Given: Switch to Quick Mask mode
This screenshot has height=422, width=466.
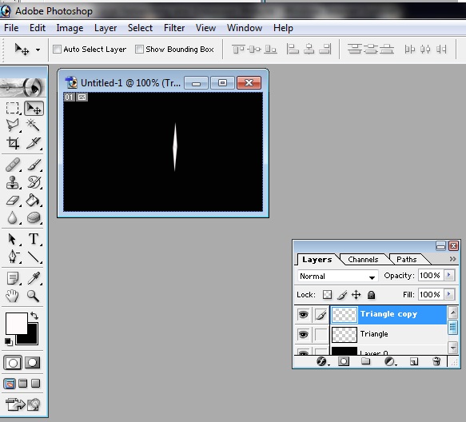Looking at the screenshot, I should coord(32,363).
